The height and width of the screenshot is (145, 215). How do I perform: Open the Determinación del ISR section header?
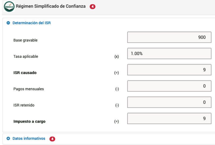31,23
